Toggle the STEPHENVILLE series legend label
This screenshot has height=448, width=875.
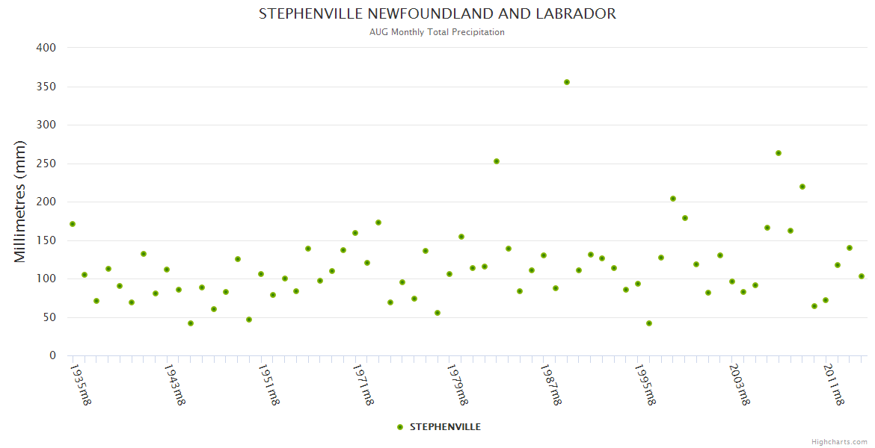click(x=445, y=427)
